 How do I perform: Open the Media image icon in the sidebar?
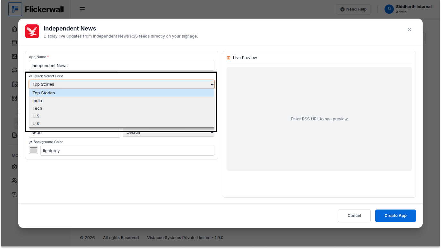(x=14, y=56)
